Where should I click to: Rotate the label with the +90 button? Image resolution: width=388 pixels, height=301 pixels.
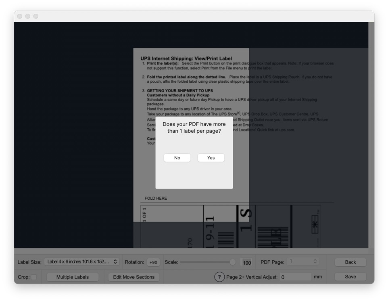[153, 262]
